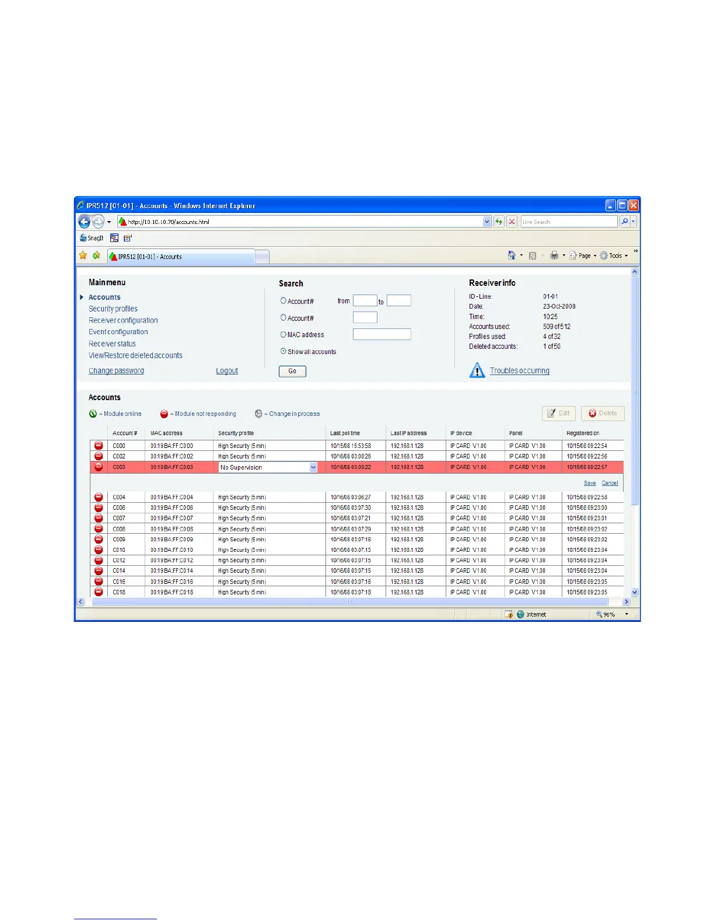Click the Add to Favorites icon
Image resolution: width=714 pixels, height=924 pixels.
point(96,256)
